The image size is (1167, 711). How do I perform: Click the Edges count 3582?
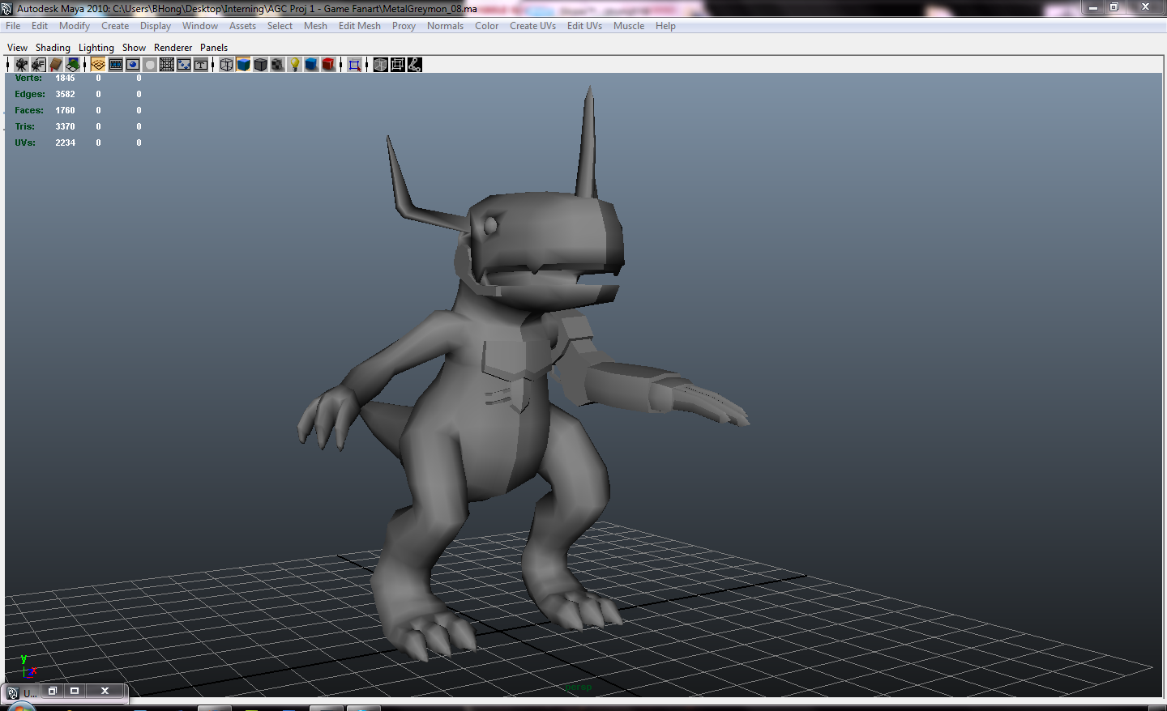tap(65, 94)
